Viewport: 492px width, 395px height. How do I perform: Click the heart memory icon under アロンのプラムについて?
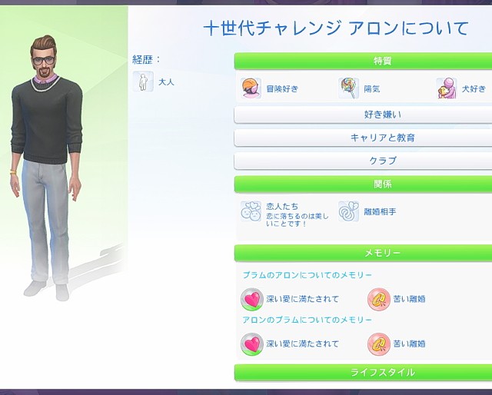tap(251, 344)
